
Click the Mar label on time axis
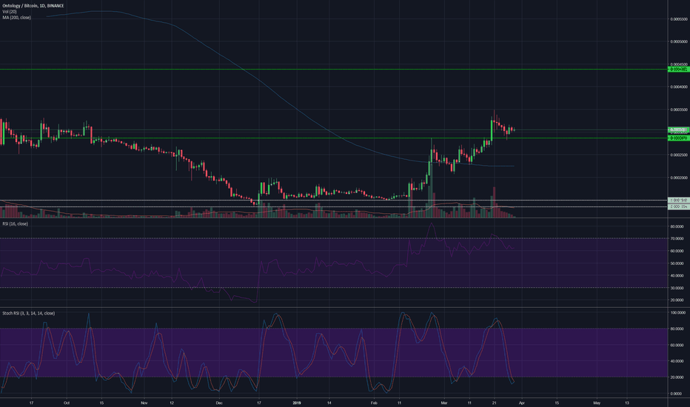pyautogui.click(x=444, y=403)
